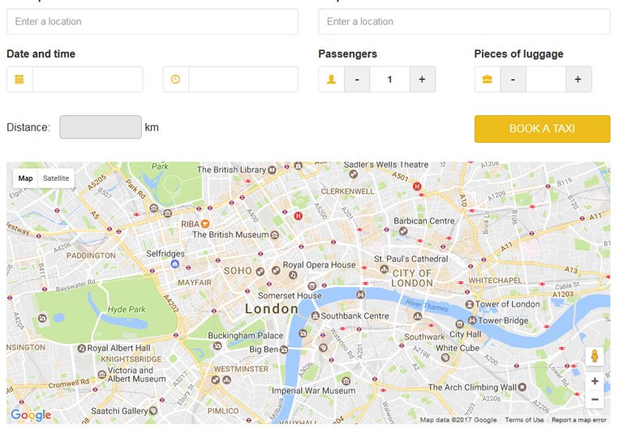Click The British Museum map marker

(x=274, y=235)
